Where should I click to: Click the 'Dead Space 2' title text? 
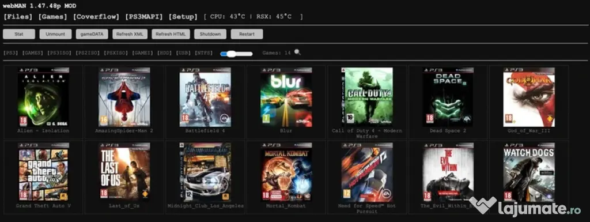point(448,131)
